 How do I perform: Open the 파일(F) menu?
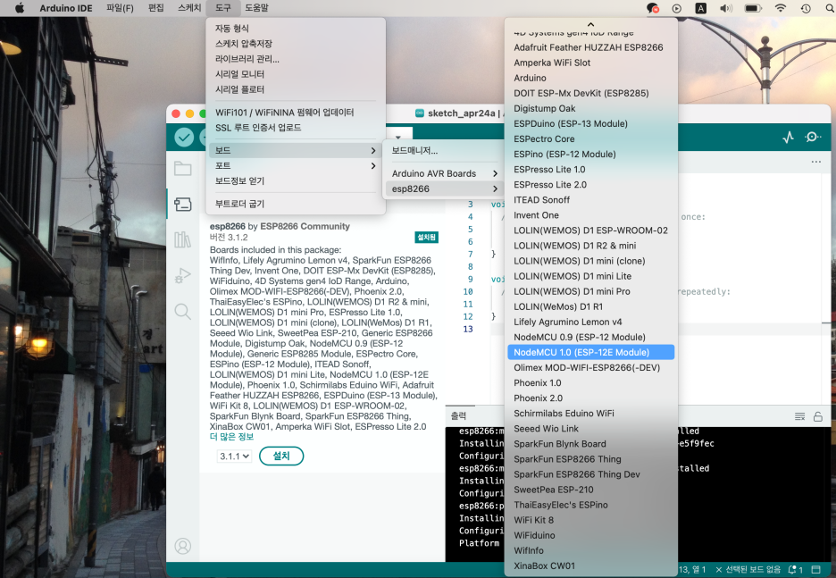tap(120, 8)
